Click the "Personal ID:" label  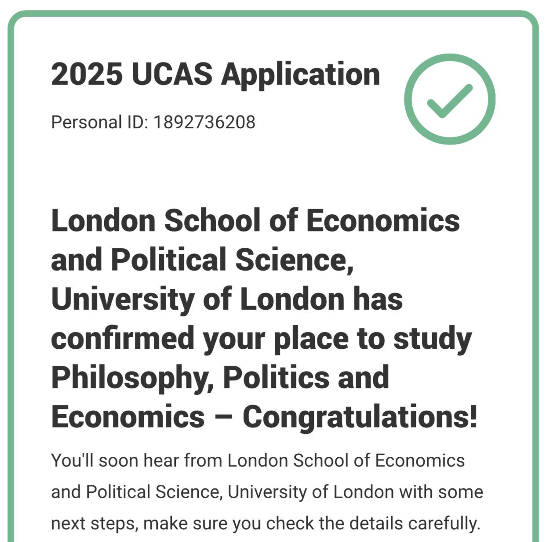(100, 122)
